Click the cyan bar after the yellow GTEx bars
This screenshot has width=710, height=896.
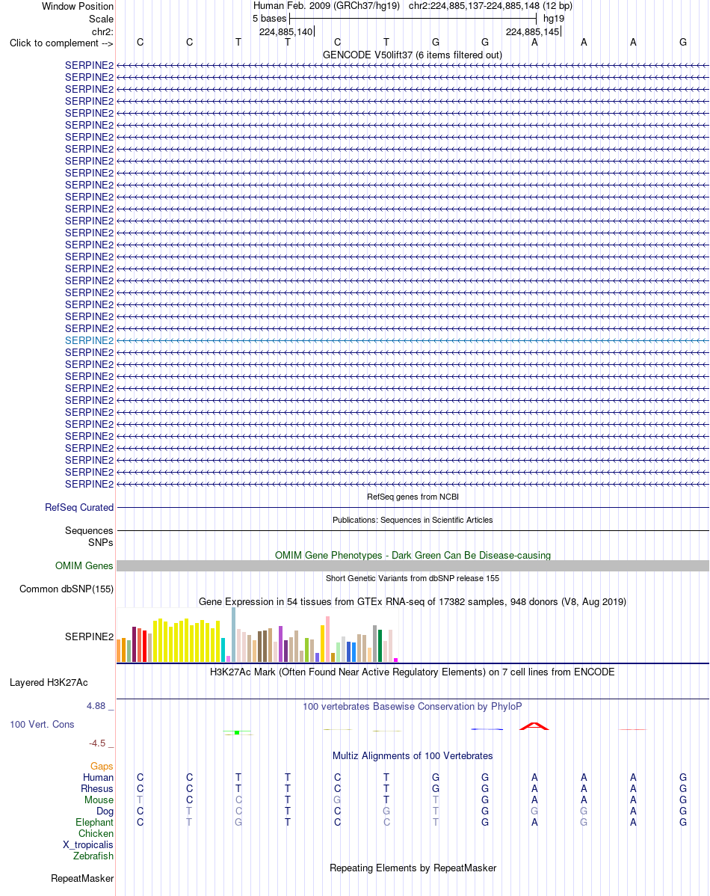pos(223,650)
